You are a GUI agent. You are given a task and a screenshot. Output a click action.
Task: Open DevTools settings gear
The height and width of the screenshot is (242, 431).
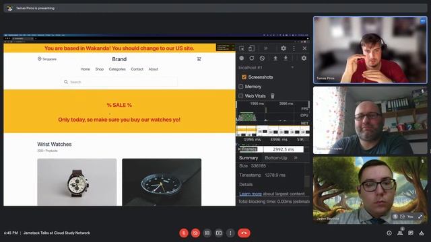tap(283, 48)
